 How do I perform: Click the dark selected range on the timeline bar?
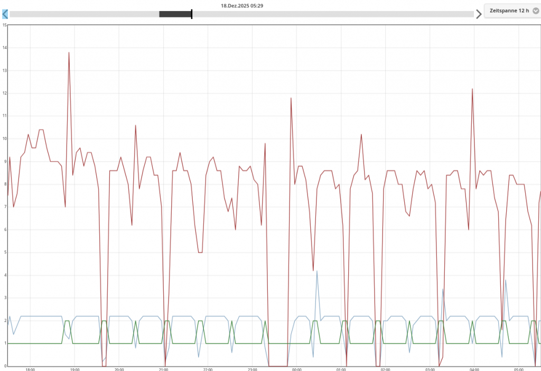click(174, 14)
